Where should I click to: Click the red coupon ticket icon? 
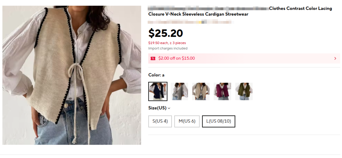tap(153, 58)
